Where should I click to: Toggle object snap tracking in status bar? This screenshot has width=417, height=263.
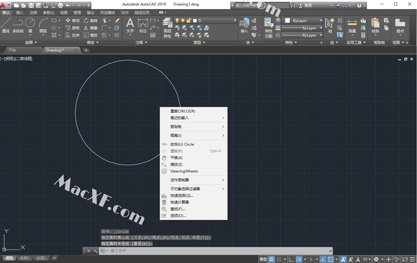click(x=323, y=259)
